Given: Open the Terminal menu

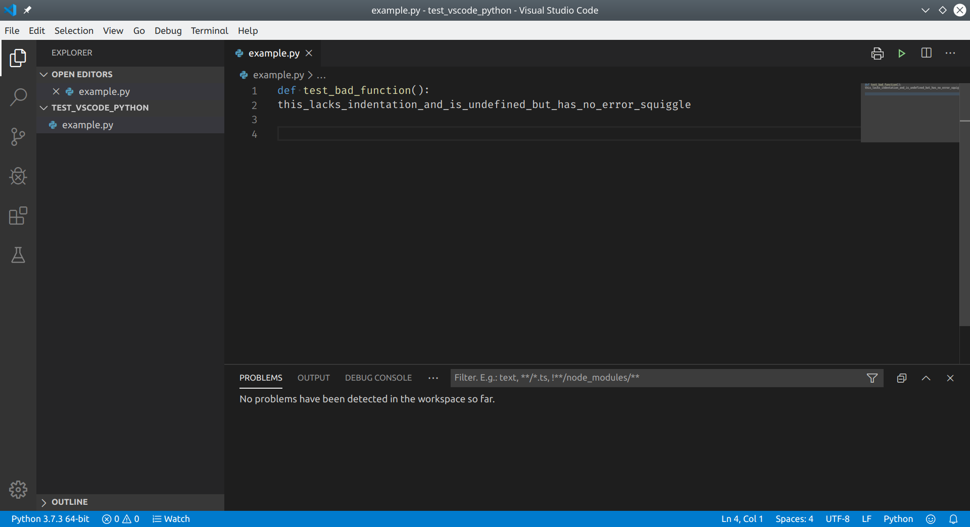Looking at the screenshot, I should pos(209,30).
